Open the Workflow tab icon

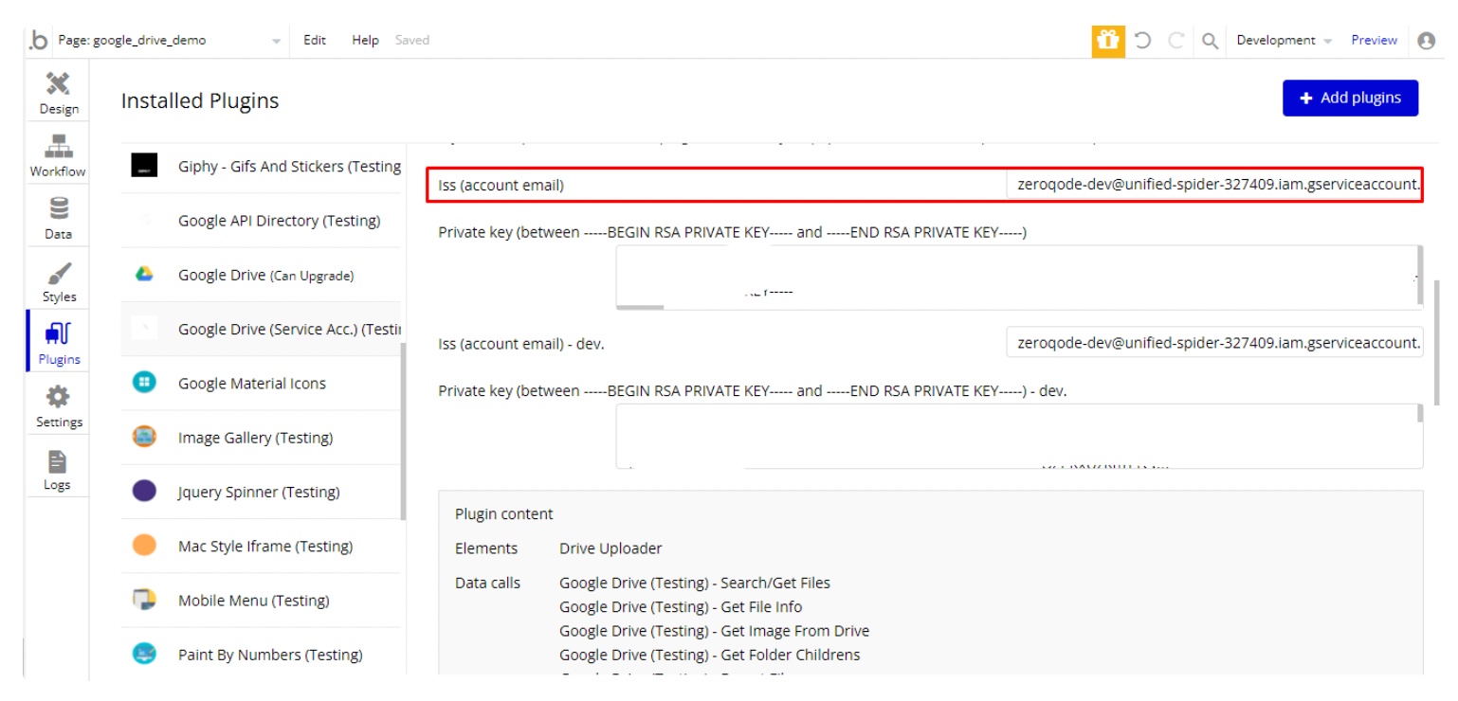point(59,146)
